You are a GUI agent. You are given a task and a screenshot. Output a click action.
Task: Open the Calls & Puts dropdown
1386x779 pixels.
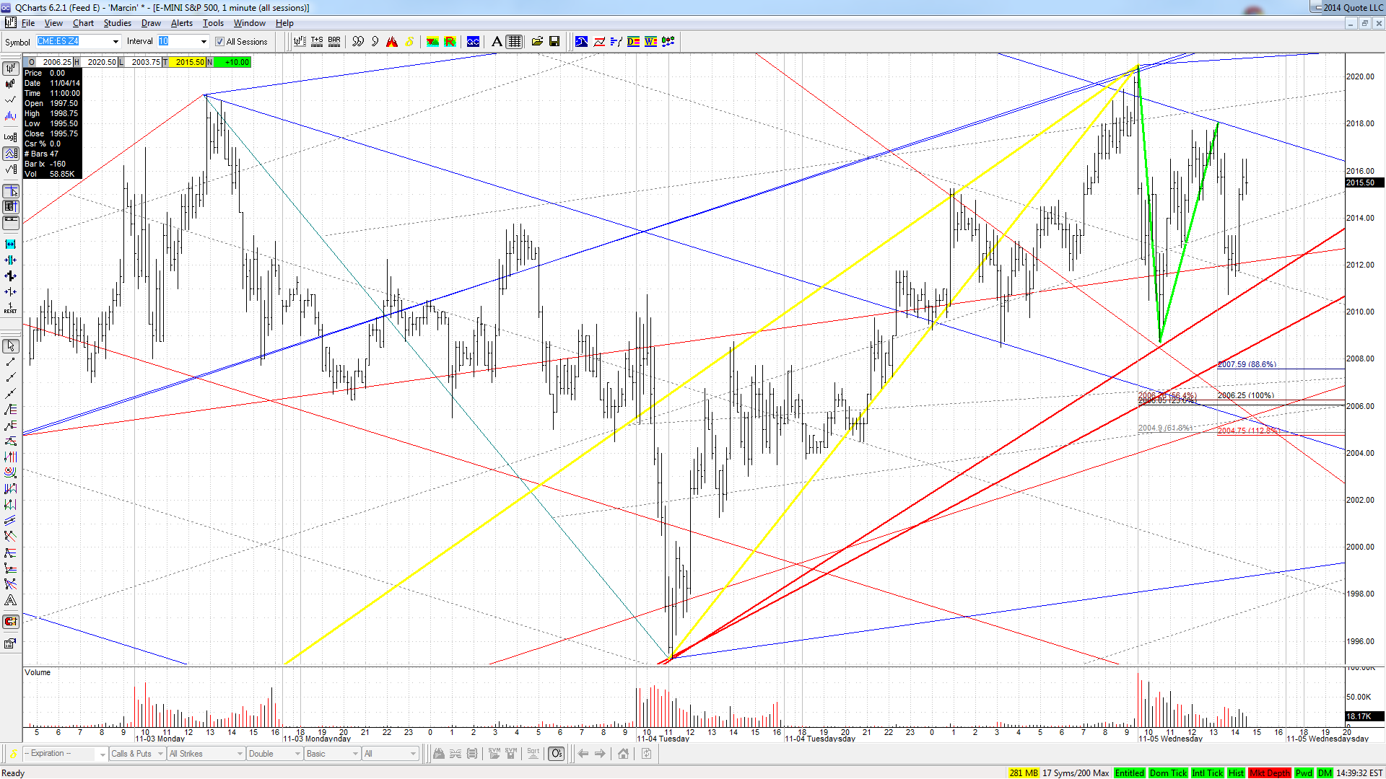tap(137, 754)
